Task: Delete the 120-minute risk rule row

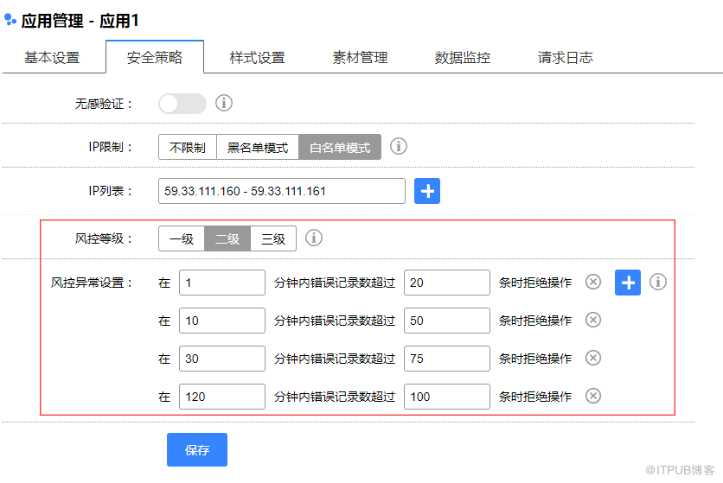Action: (593, 396)
